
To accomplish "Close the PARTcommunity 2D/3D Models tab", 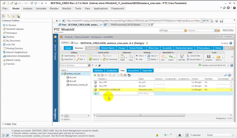I will pyautogui.click(x=149, y=24).
